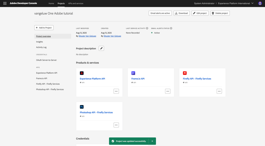
Task: Click the Adobe Developer Console logo text
Action: tap(23, 4)
